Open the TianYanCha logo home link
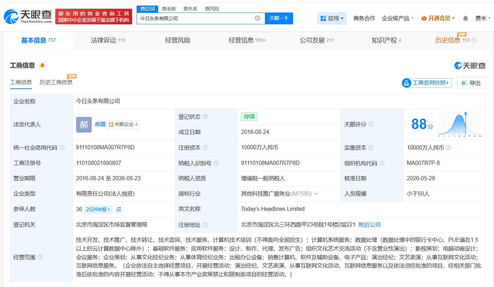This screenshot has height=287, width=494. 28,16
